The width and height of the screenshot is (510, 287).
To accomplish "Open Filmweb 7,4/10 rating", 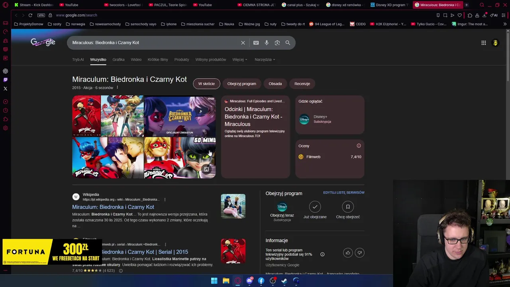I will pyautogui.click(x=330, y=157).
